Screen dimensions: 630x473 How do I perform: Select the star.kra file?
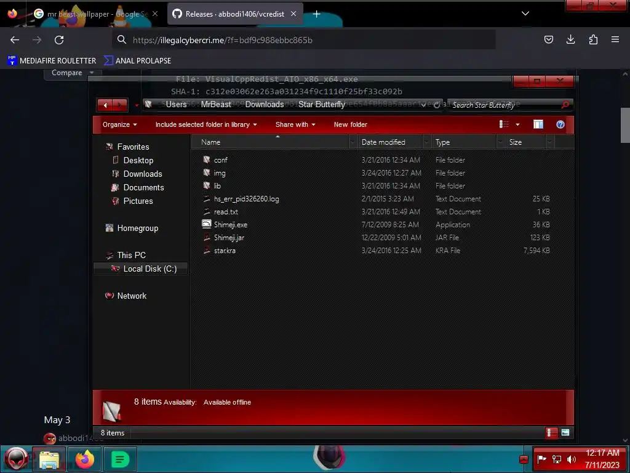click(225, 251)
